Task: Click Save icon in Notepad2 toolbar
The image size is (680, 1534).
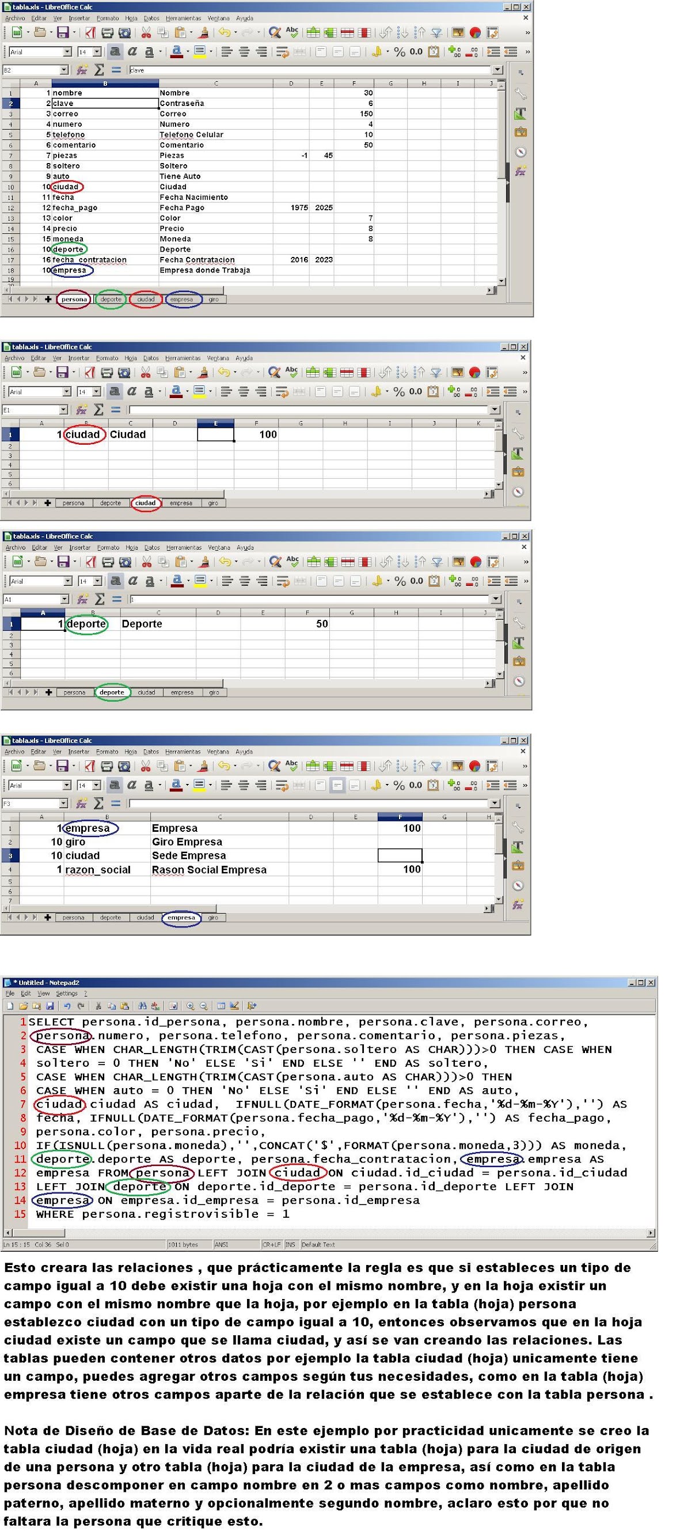Action: tap(50, 1006)
